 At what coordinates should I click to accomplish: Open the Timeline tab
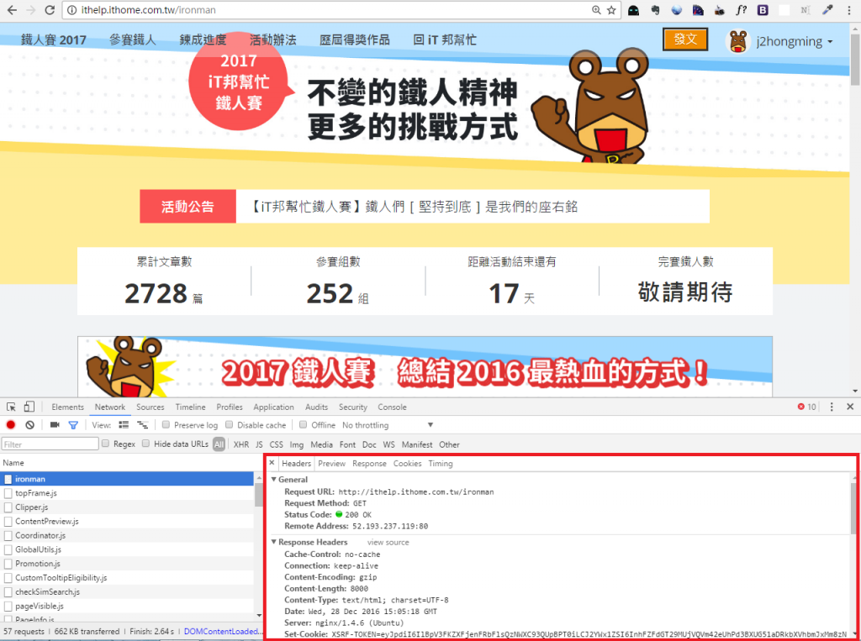tap(191, 407)
